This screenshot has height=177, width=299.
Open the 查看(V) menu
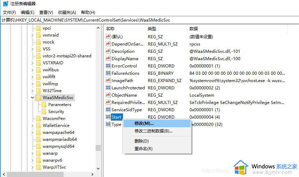pyautogui.click(x=46, y=13)
